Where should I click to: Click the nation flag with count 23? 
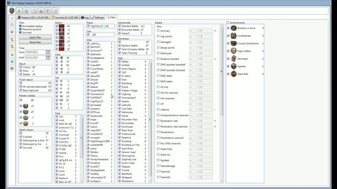[x=62, y=49]
